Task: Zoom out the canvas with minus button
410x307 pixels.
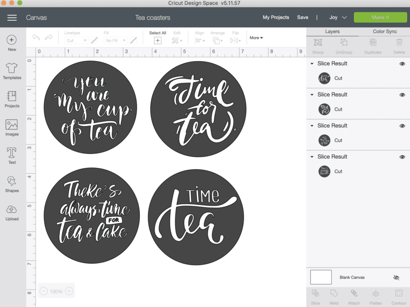Action: [x=44, y=291]
